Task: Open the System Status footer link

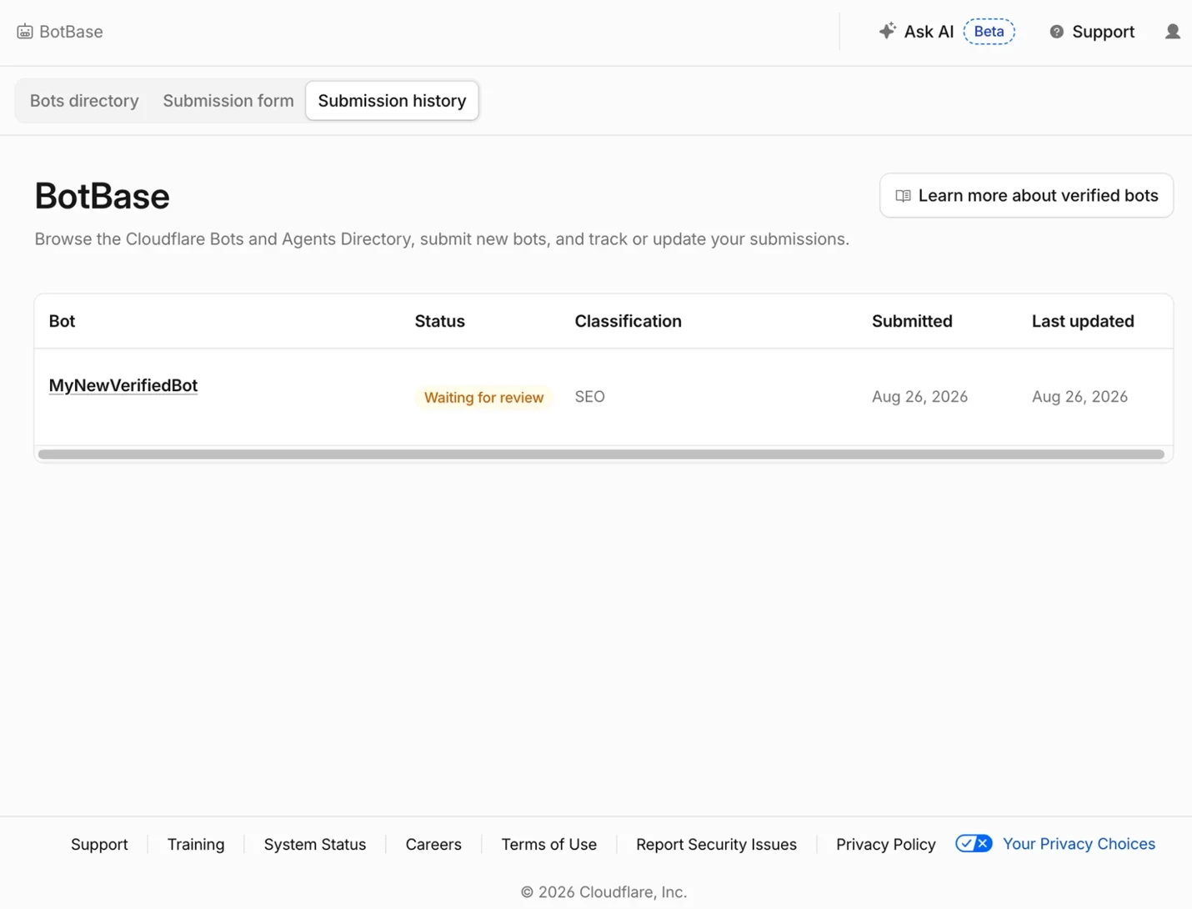Action: click(x=315, y=845)
